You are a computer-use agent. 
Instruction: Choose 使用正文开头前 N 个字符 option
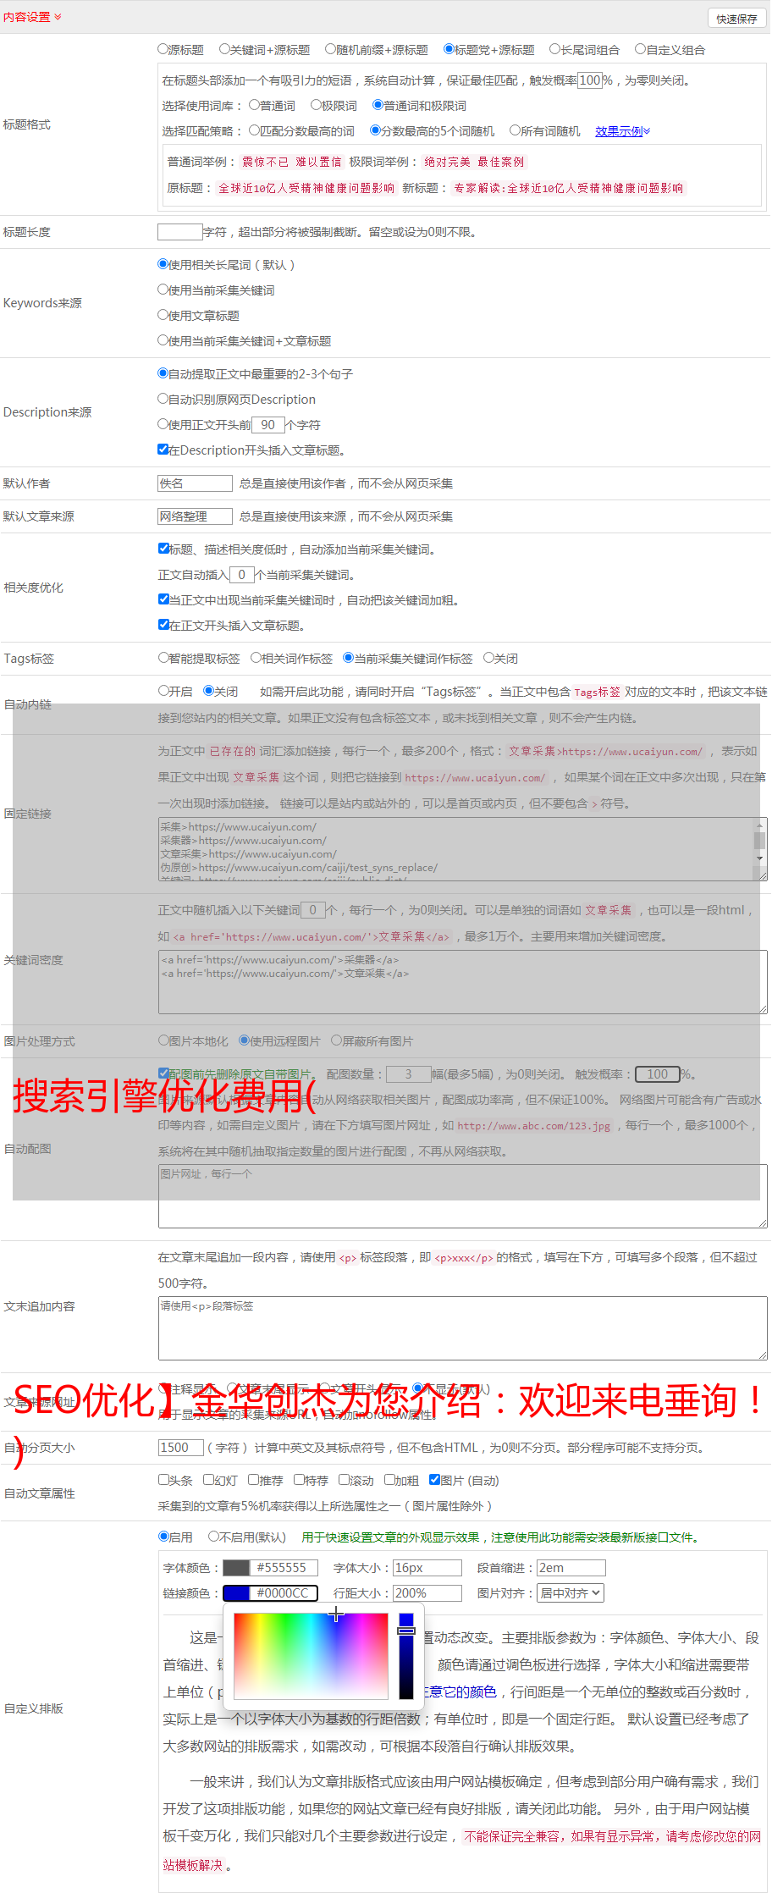163,424
